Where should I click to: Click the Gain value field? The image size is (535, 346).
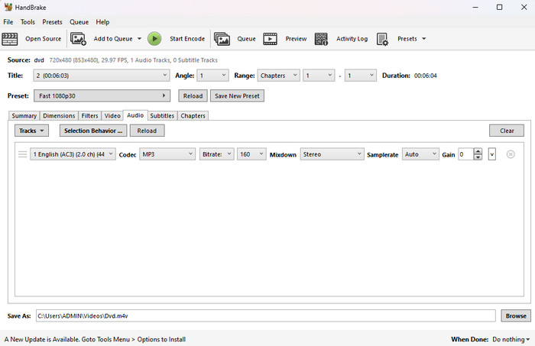click(465, 154)
